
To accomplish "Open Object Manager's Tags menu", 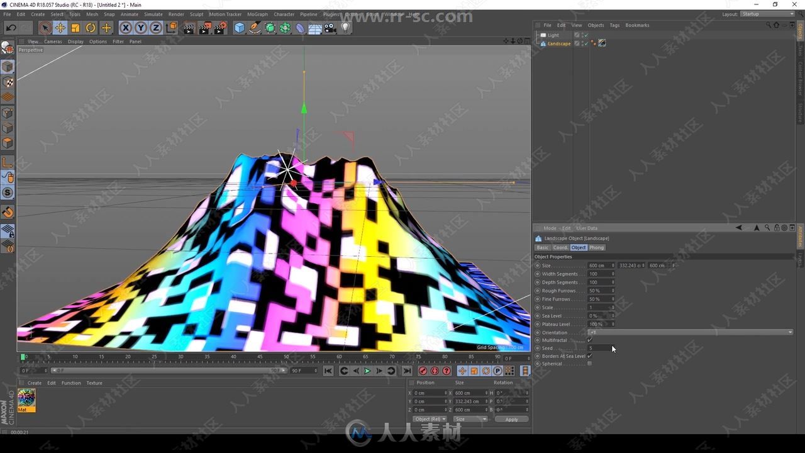I will (x=614, y=25).
